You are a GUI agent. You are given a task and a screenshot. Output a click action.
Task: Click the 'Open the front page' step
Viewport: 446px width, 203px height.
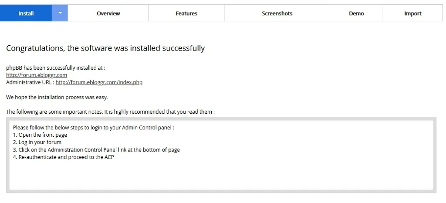click(40, 135)
